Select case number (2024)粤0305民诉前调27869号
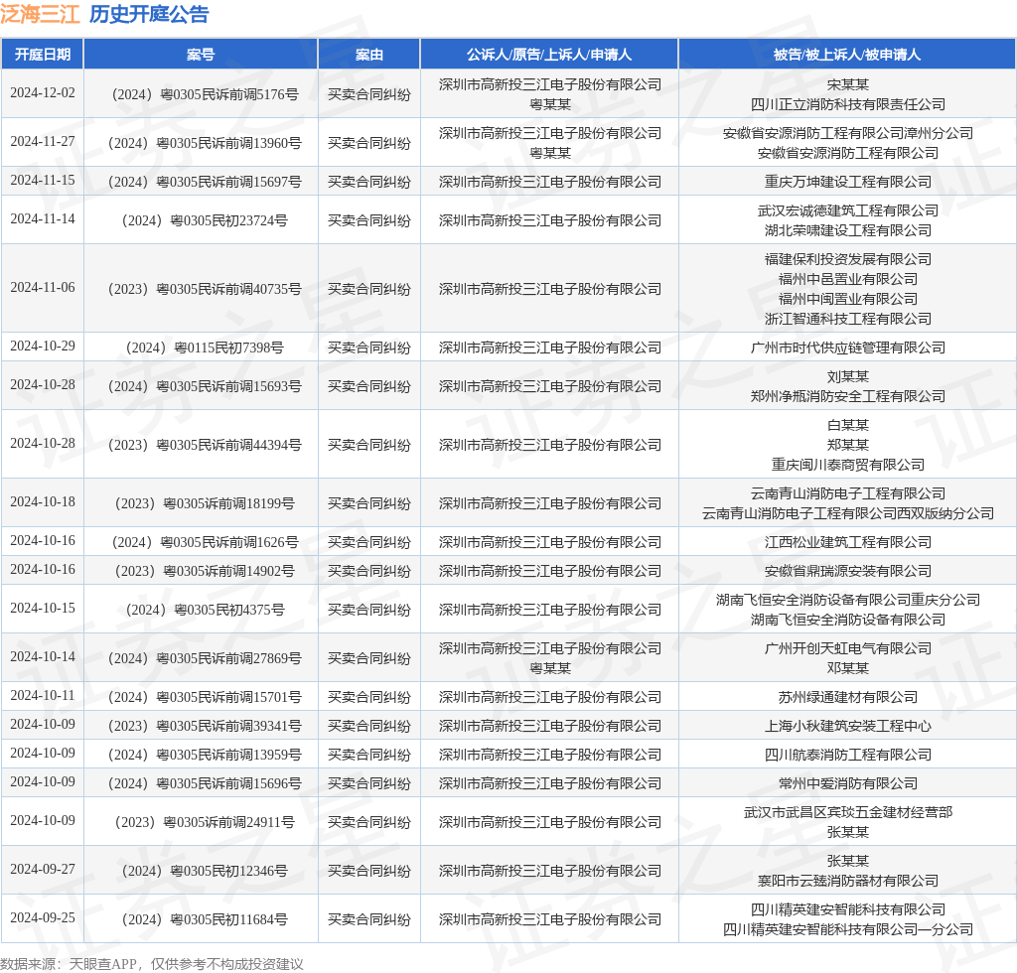Image resolution: width=1017 pixels, height=973 pixels. [205, 658]
